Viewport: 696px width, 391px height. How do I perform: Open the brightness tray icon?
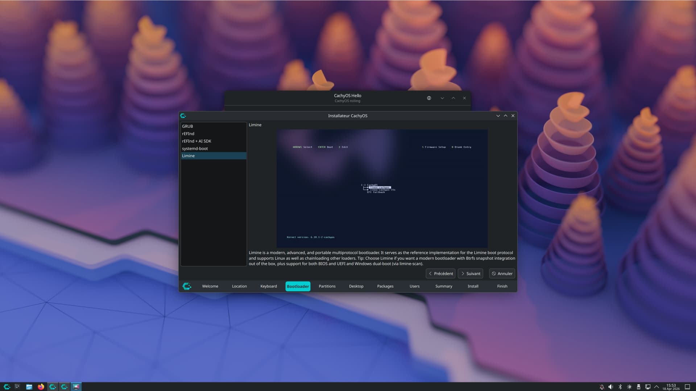(x=629, y=387)
